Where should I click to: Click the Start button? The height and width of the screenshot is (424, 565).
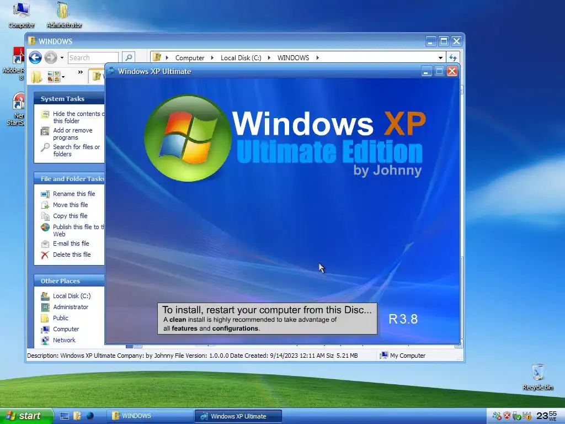(26, 416)
